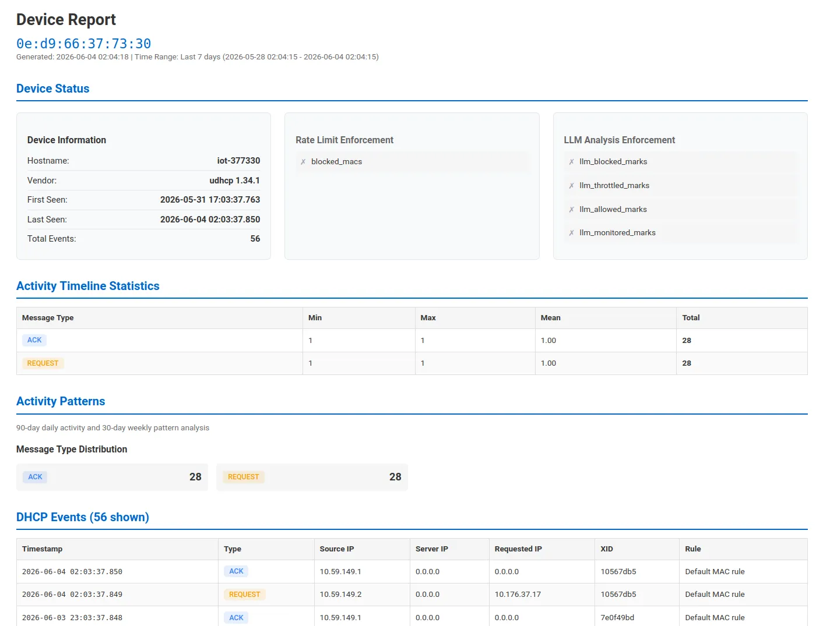Click the Generated timestamp and time range line
The image size is (823, 626).
click(x=198, y=57)
